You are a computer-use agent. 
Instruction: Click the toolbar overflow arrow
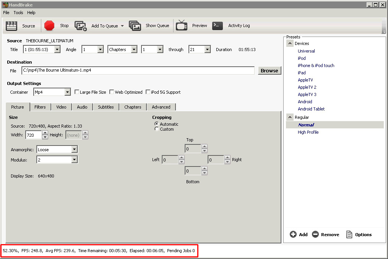coord(384,32)
